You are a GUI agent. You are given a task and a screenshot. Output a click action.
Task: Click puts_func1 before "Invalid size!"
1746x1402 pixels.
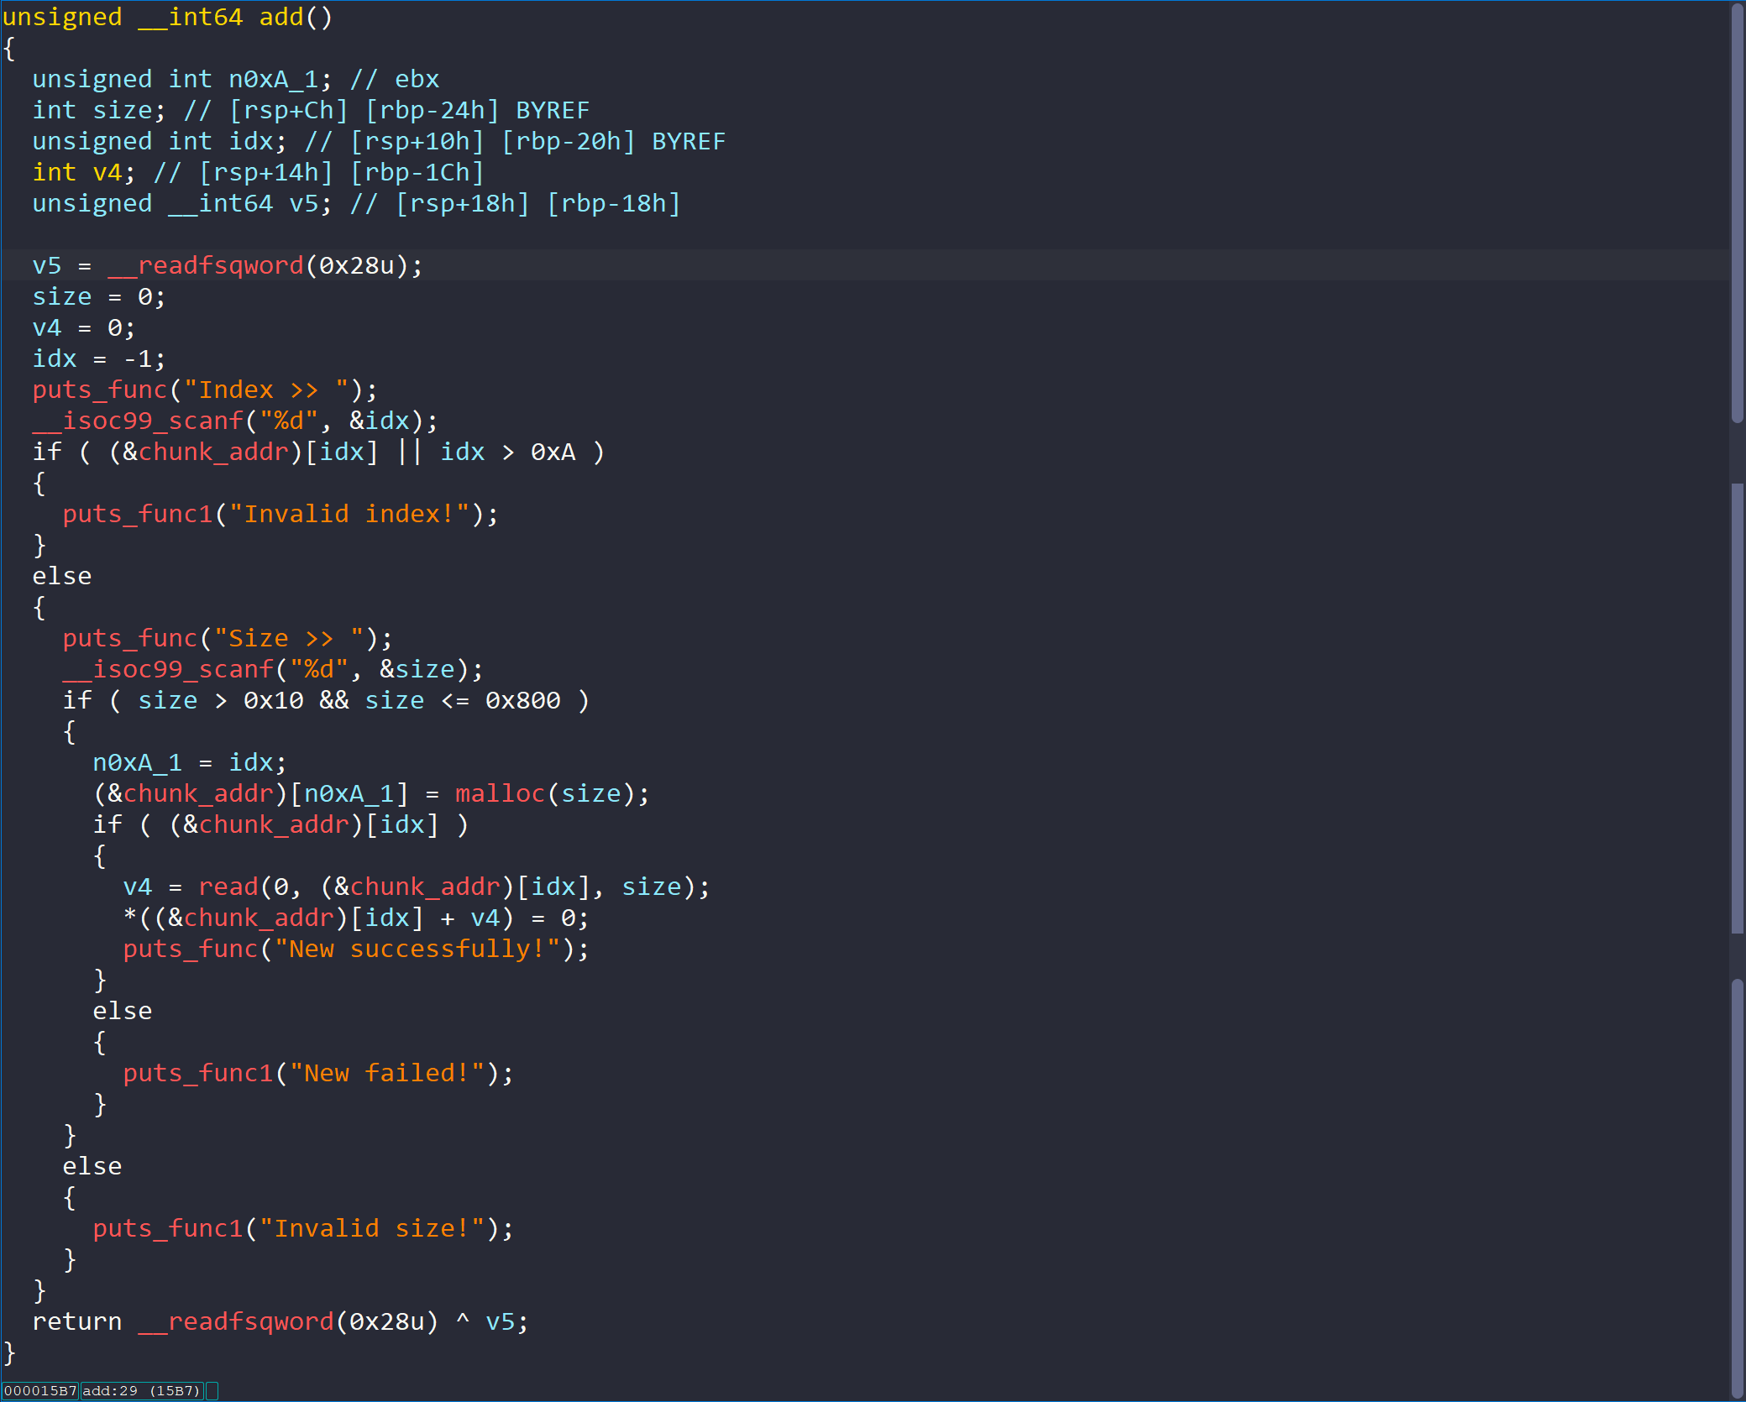tap(167, 1228)
